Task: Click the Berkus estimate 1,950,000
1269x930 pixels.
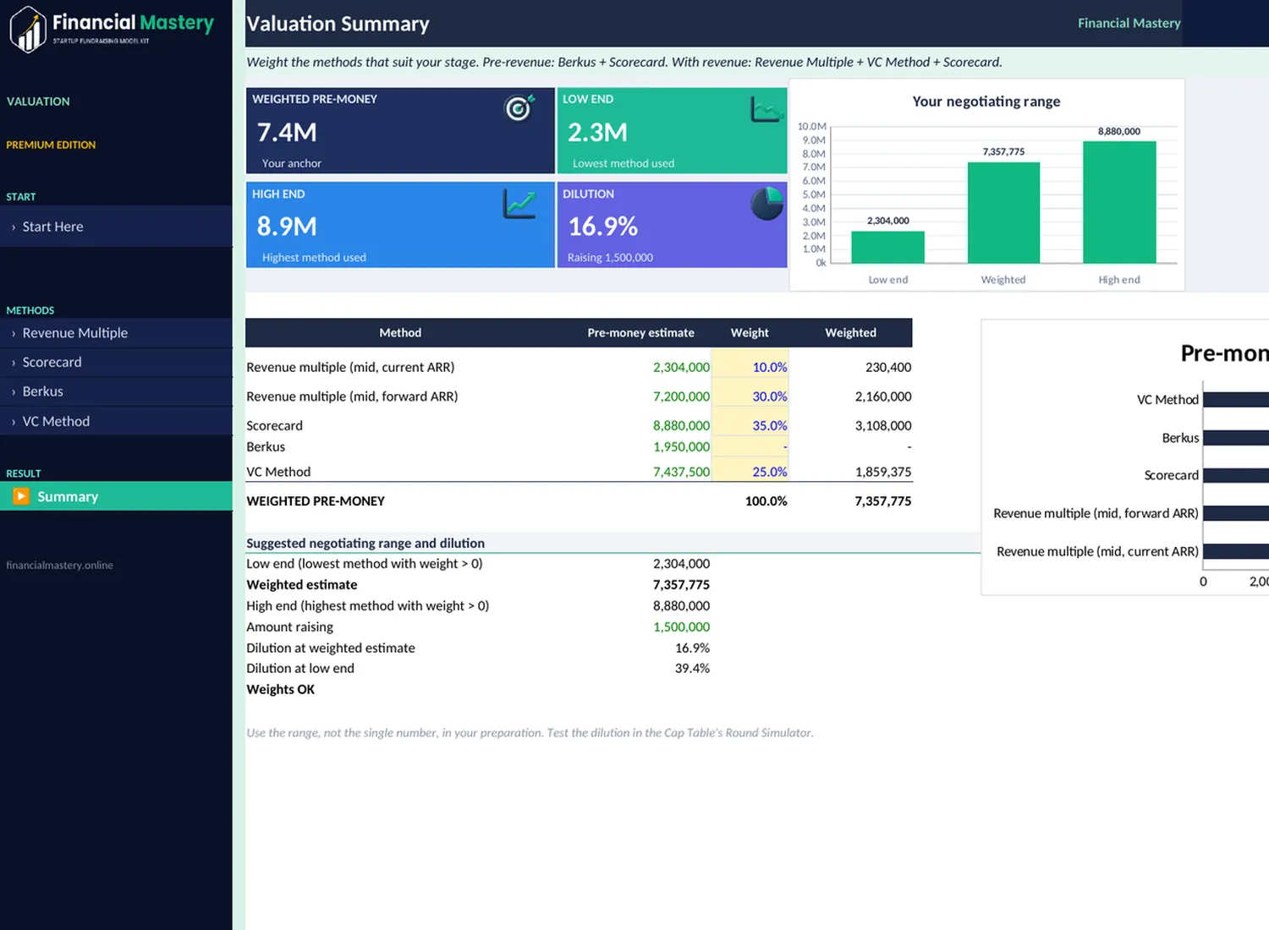Action: [681, 446]
